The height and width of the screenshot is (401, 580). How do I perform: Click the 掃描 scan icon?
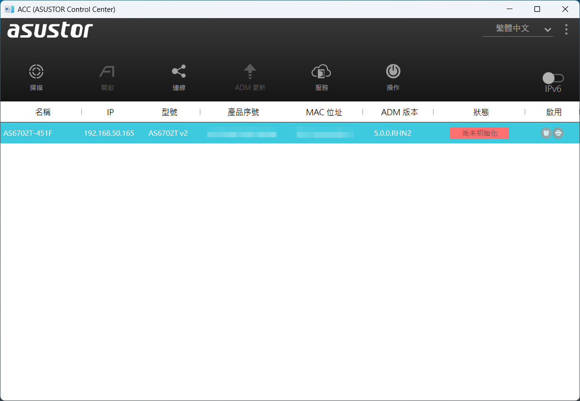click(x=36, y=72)
